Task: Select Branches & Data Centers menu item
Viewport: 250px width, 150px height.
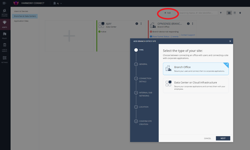Action: (25, 16)
